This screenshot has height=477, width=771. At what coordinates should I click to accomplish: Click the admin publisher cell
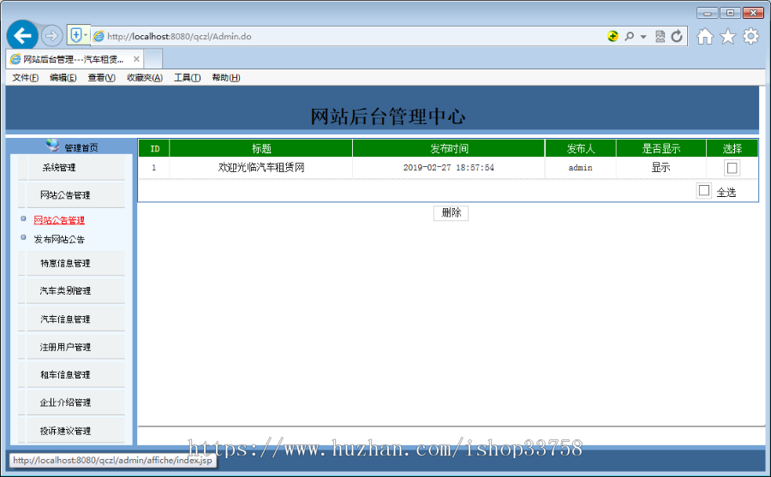pos(580,168)
